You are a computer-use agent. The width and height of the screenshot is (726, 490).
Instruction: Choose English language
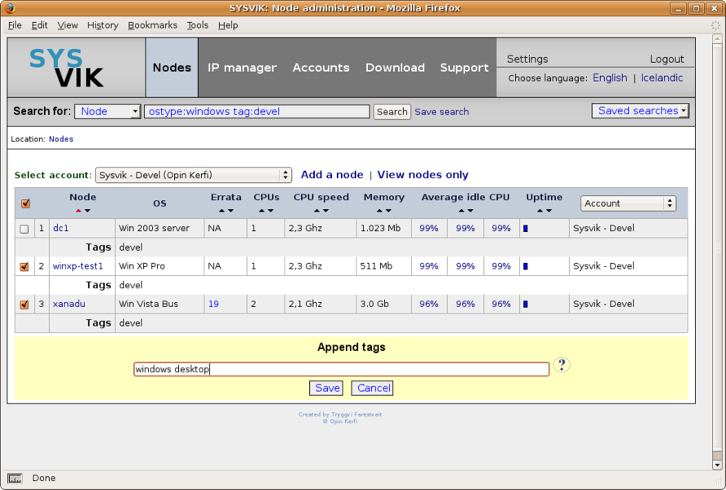point(610,78)
